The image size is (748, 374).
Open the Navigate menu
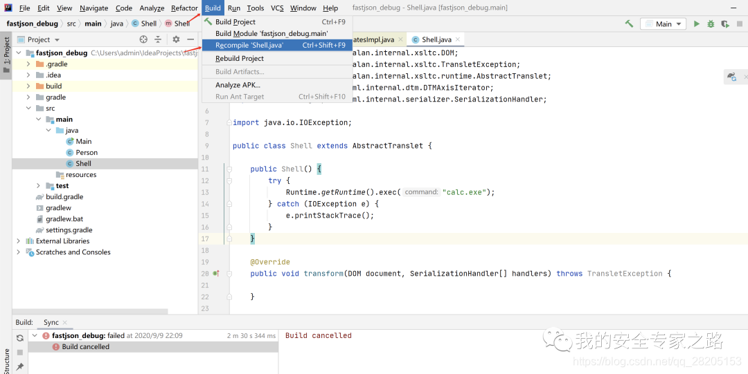[94, 8]
